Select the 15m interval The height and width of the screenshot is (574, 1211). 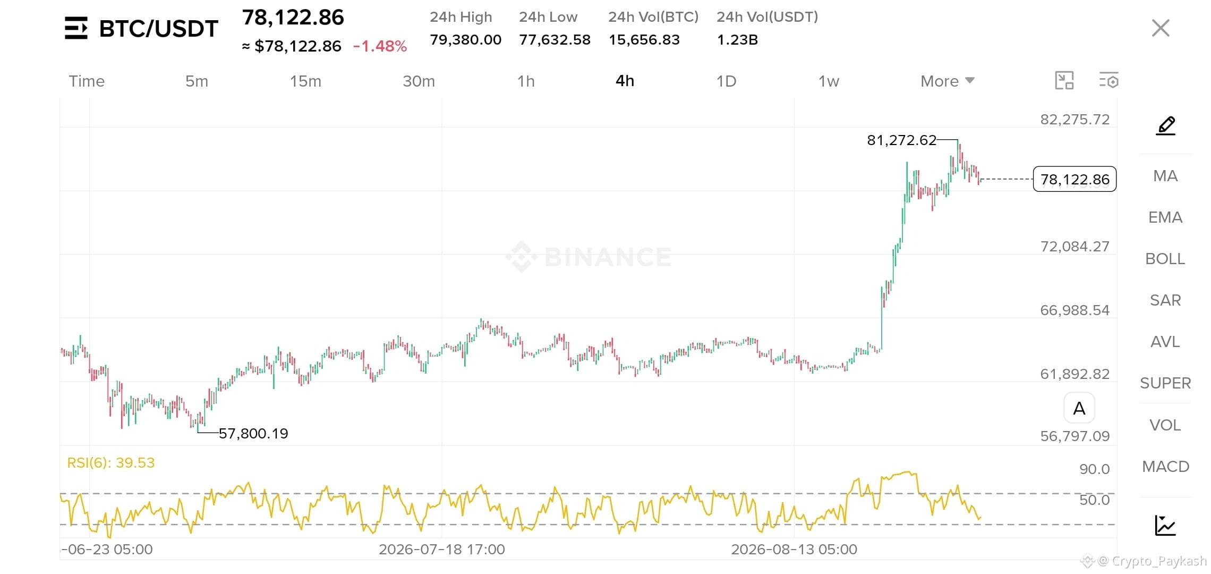coord(305,81)
